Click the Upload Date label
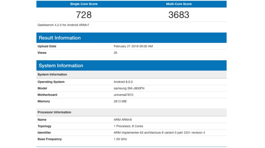Image resolution: width=265 pixels, height=148 pixels. 47,46
